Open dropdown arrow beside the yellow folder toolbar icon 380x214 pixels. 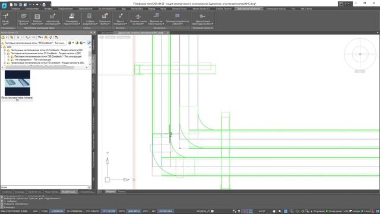pyautogui.click(x=7, y=37)
